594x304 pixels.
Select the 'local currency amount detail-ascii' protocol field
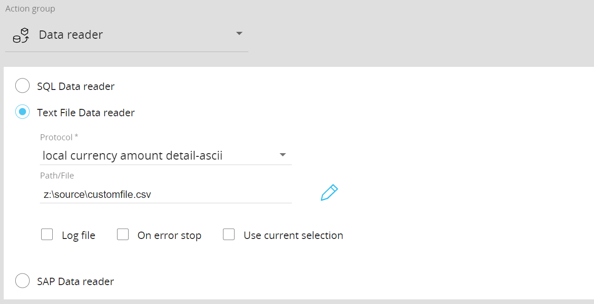(166, 155)
